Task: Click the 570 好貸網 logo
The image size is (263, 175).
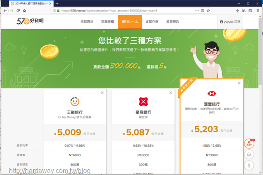Action: tap(30, 21)
